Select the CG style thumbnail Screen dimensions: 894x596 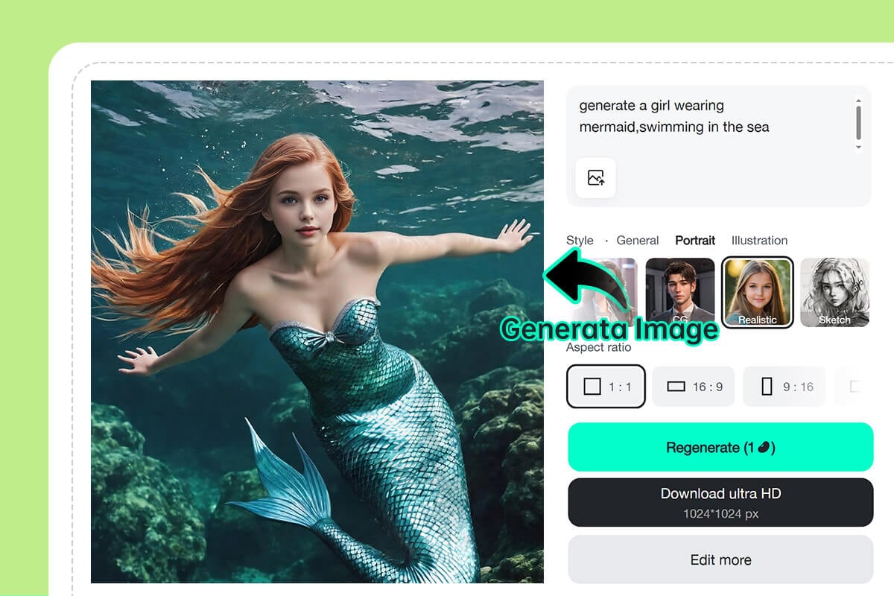point(680,292)
